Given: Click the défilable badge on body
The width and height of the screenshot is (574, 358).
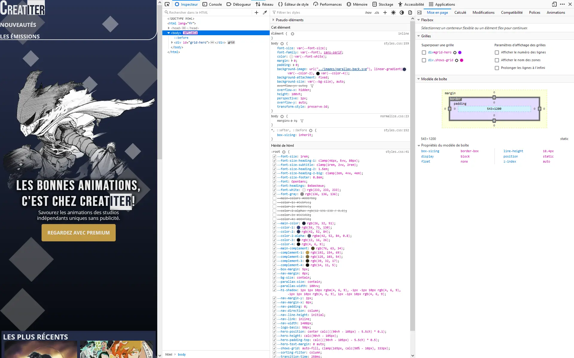Looking at the screenshot, I should pos(190,33).
